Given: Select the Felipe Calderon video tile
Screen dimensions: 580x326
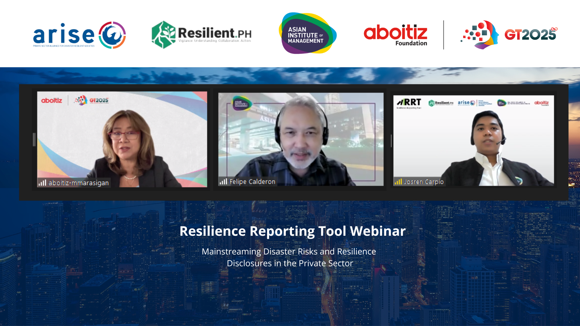Looking at the screenshot, I should coord(301,139).
